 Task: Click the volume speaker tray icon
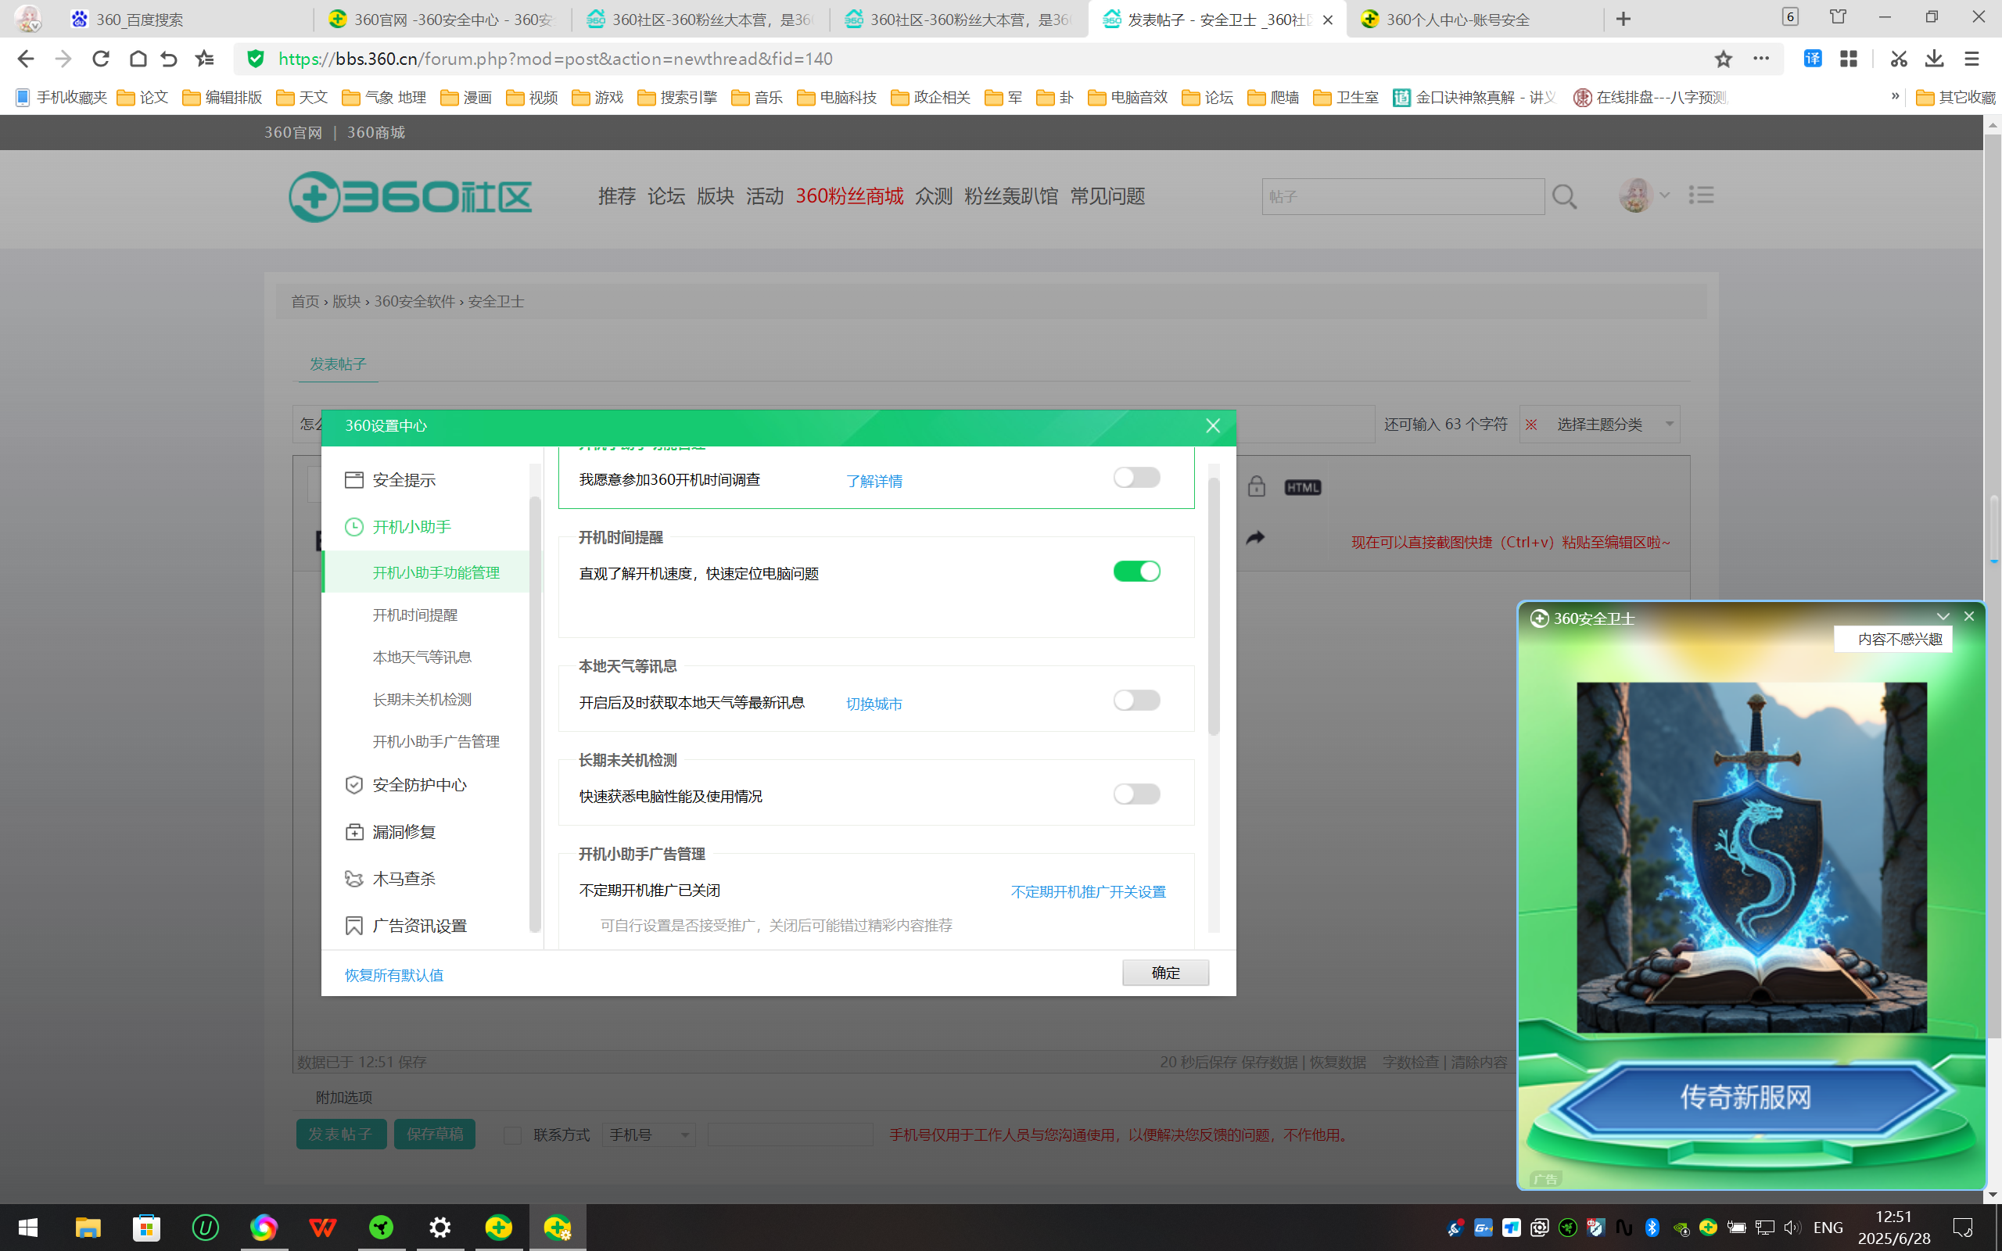click(1792, 1228)
